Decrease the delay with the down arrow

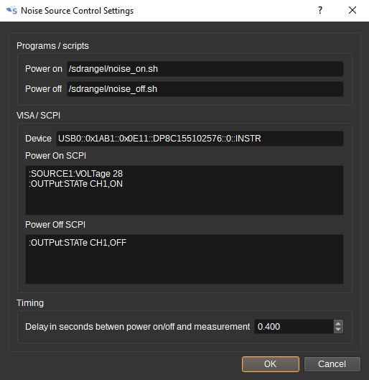click(338, 330)
